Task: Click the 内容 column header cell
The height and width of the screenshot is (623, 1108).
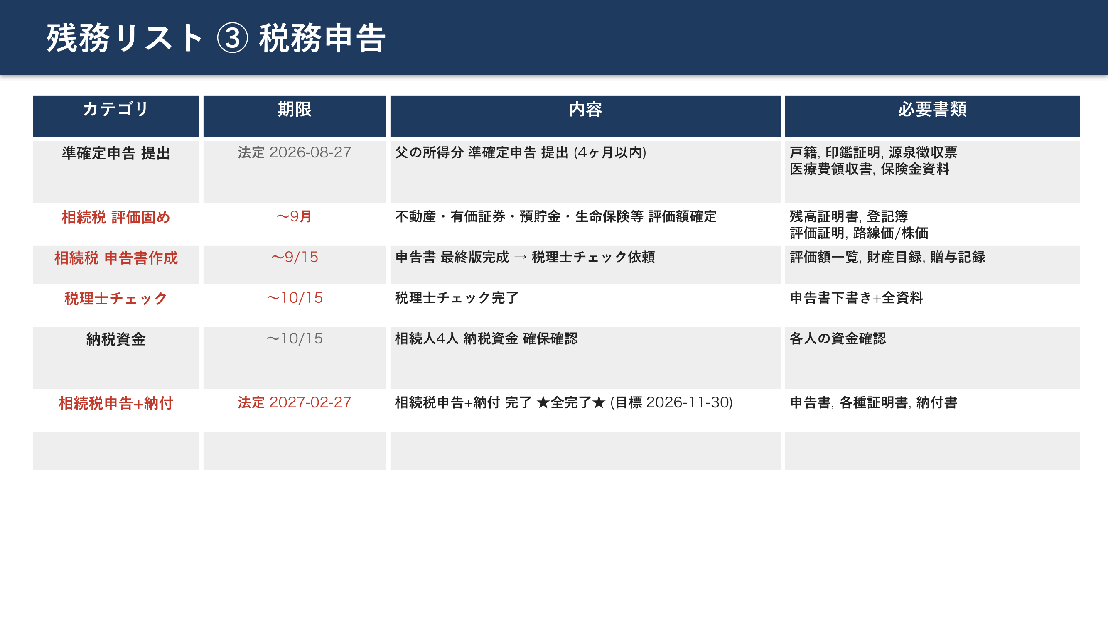Action: point(585,109)
